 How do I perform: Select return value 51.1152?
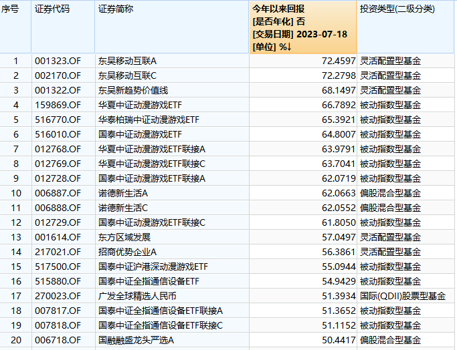click(x=339, y=325)
